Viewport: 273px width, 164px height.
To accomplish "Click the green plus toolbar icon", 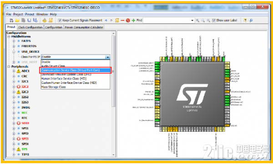I will coord(133,20).
